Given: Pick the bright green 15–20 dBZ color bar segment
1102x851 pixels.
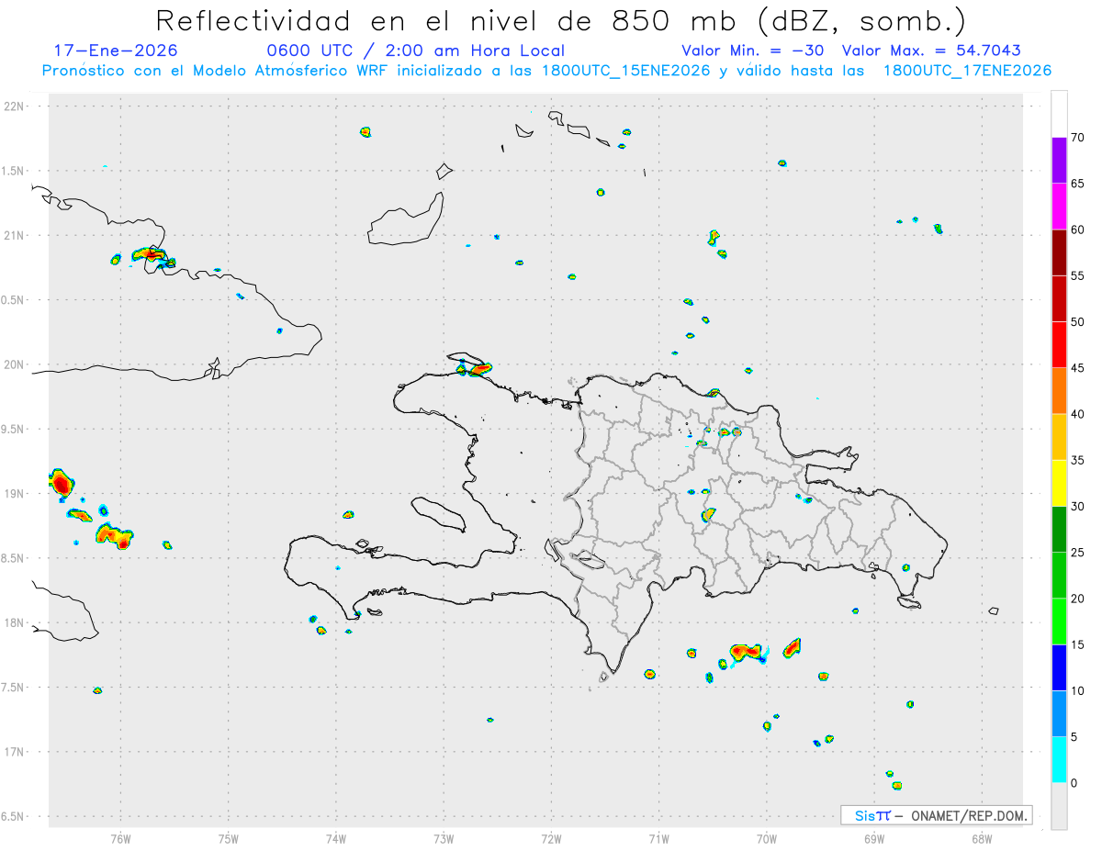Looking at the screenshot, I should (x=1059, y=621).
